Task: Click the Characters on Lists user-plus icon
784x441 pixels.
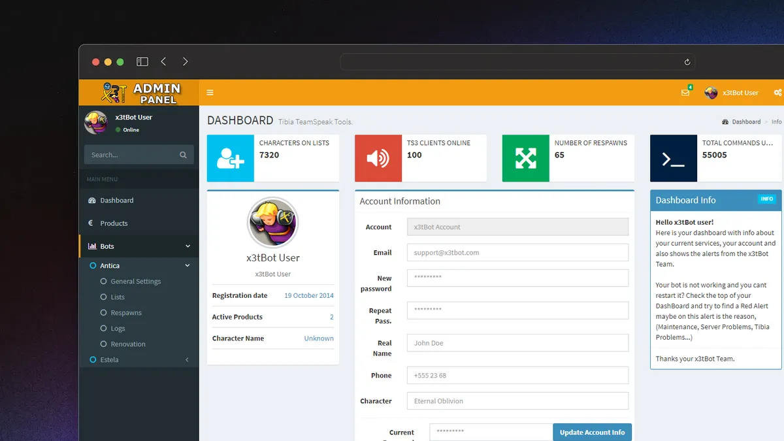Action: tap(231, 158)
